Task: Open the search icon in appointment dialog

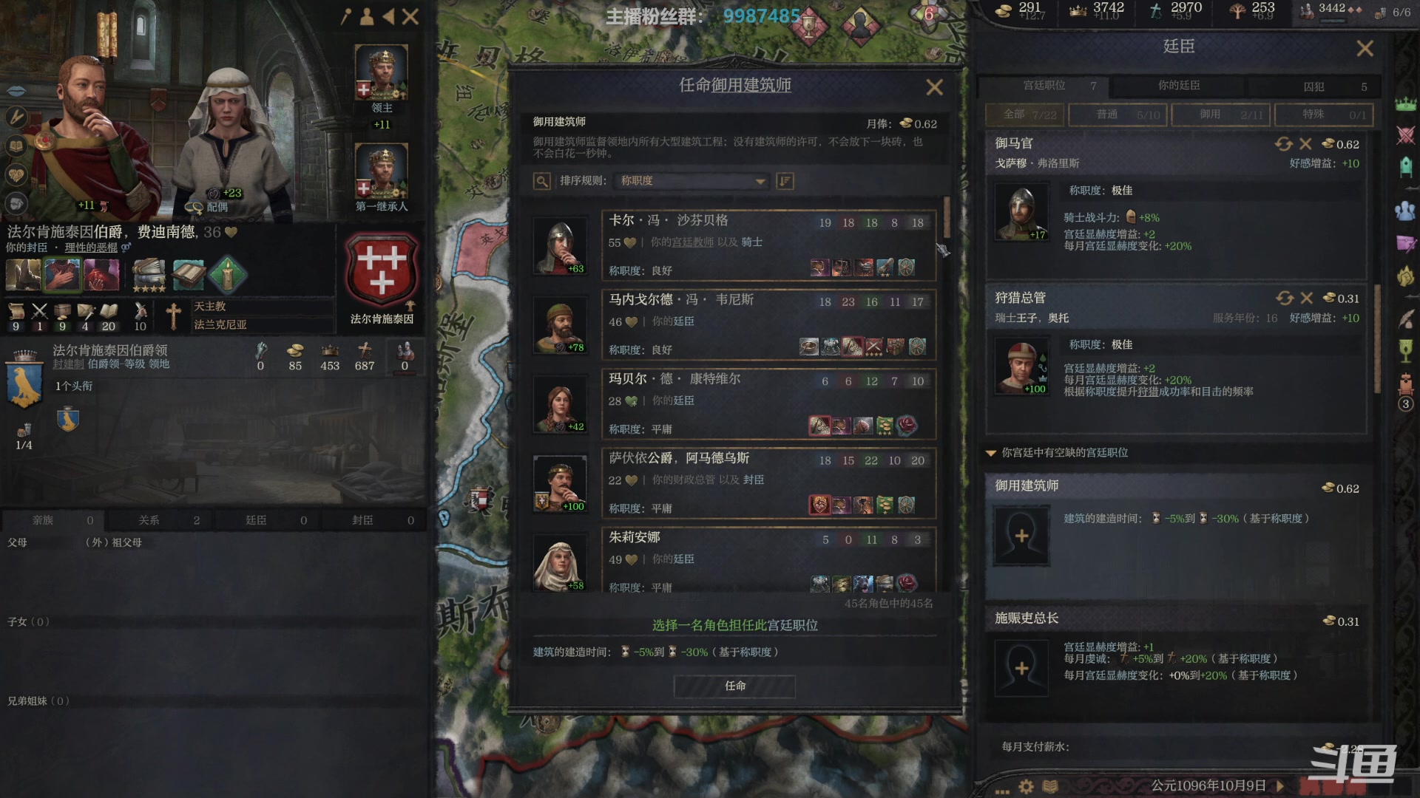Action: [542, 181]
